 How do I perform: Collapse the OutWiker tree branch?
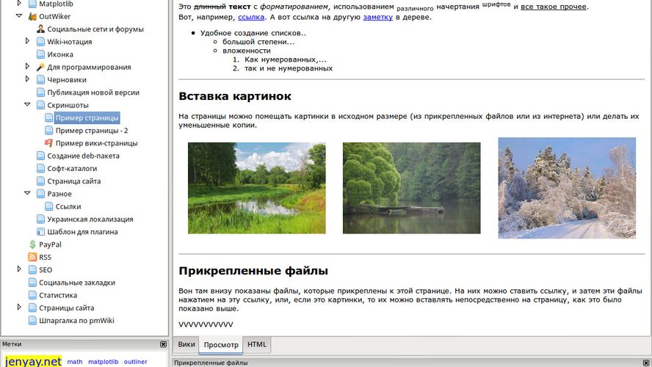[x=19, y=16]
